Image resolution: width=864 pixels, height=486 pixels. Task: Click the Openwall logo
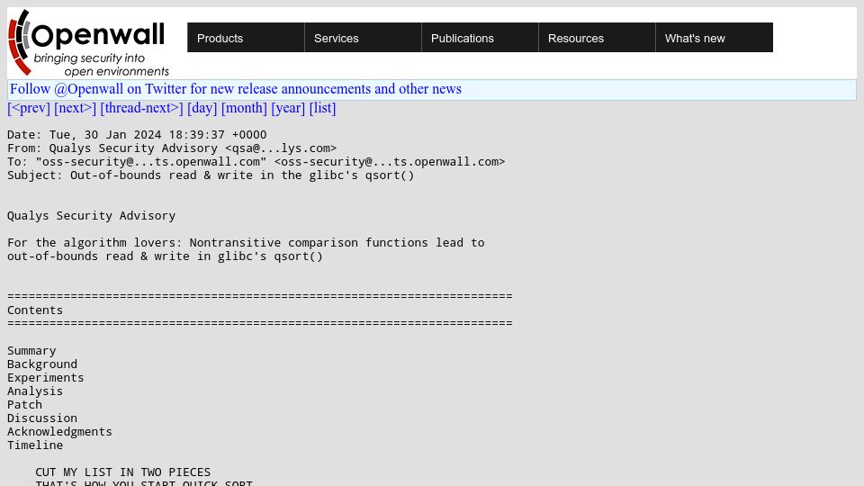coord(89,42)
